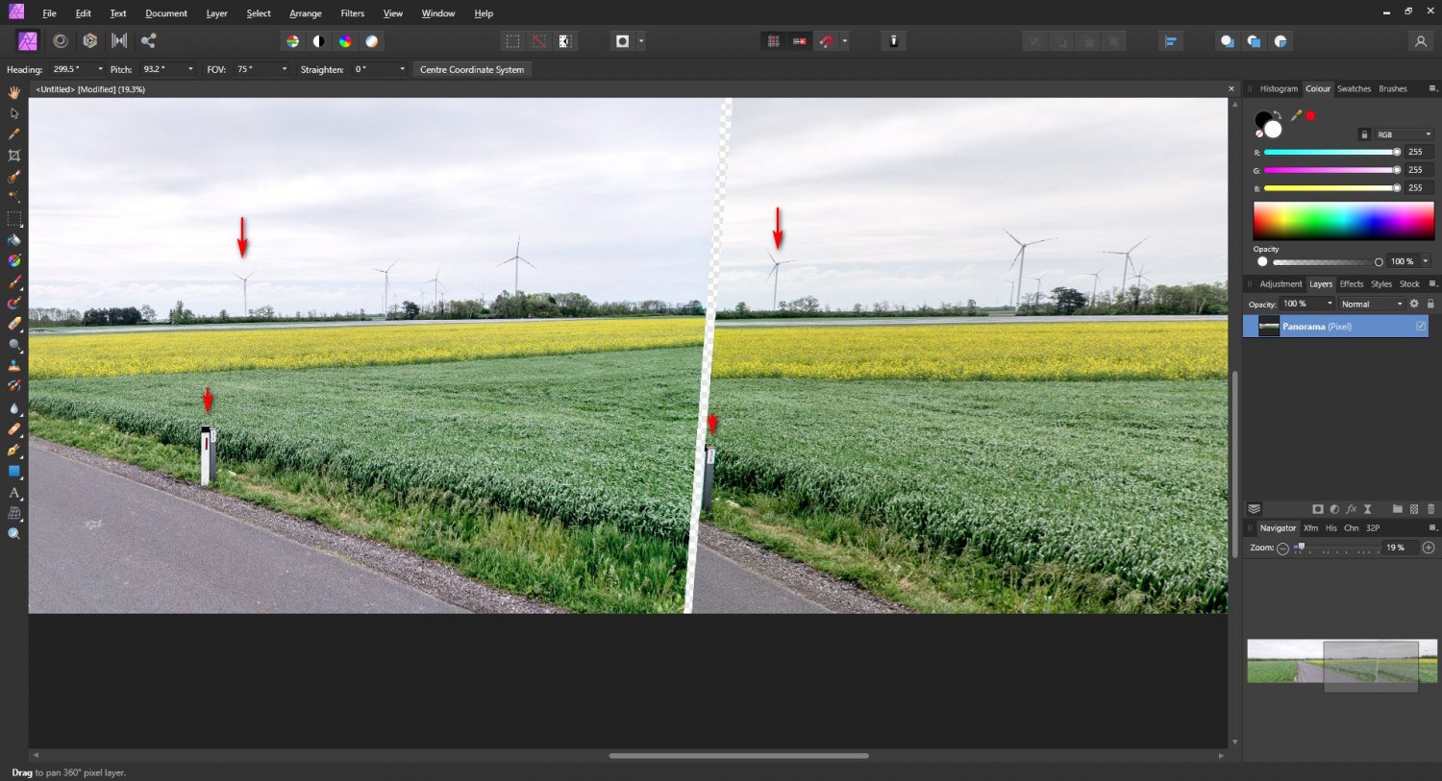Toggle visibility of the Panorama layer
This screenshot has height=781, width=1442.
(x=1421, y=327)
